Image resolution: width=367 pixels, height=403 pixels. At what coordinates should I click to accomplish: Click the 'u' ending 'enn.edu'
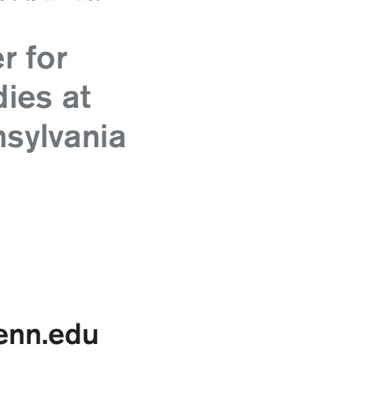pyautogui.click(x=91, y=337)
